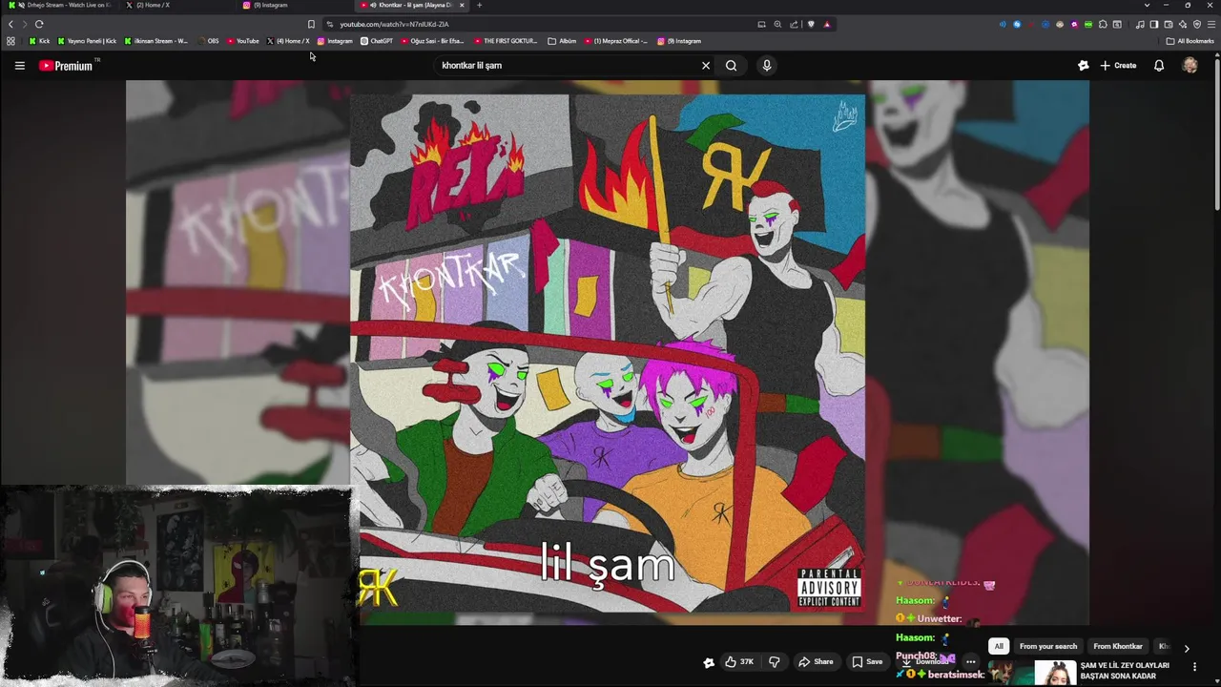Open options for the ŞAM VE LİL ZEY video
The width and height of the screenshot is (1221, 687).
click(x=1194, y=666)
